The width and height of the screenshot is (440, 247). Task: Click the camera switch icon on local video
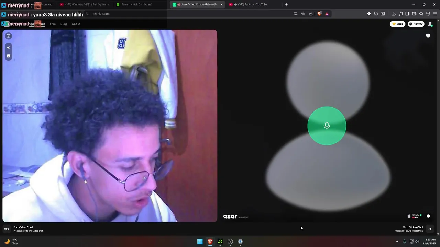coord(9,36)
